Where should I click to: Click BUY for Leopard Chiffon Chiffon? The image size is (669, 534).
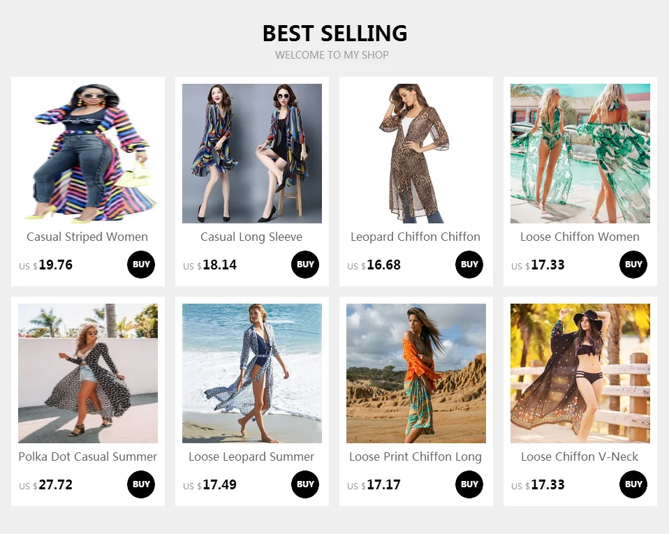tap(469, 265)
